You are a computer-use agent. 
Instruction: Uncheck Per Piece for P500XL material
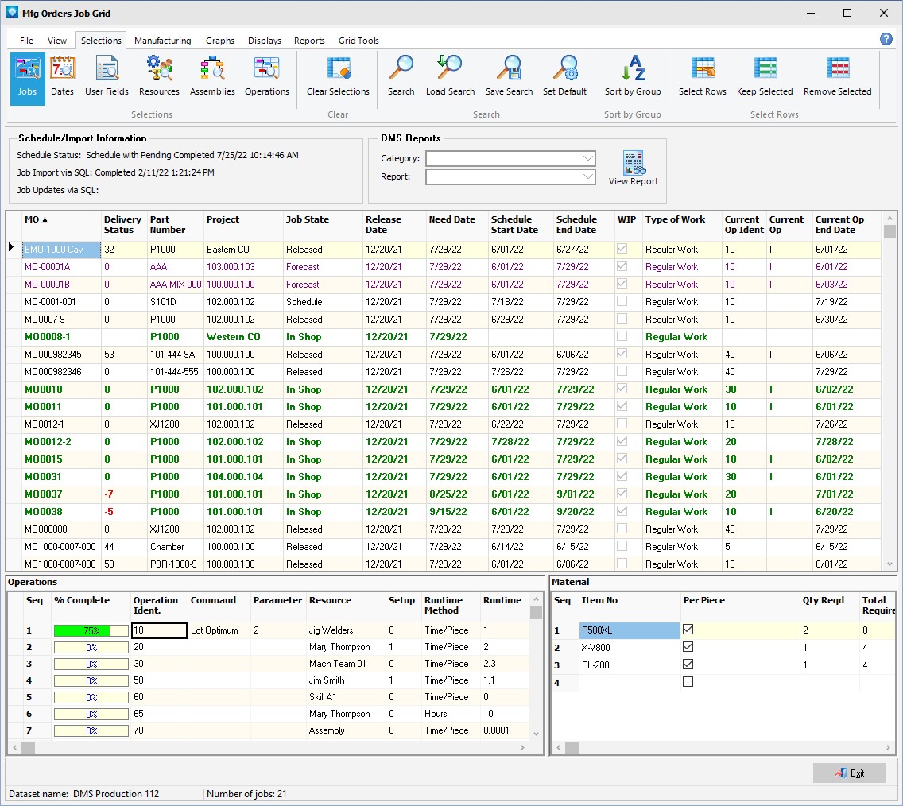[688, 630]
